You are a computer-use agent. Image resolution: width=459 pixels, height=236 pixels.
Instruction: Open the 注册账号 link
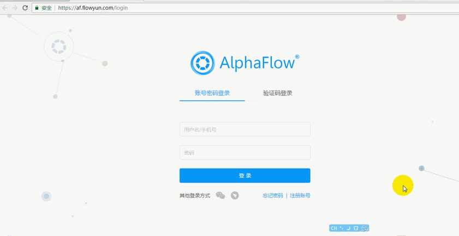click(300, 195)
